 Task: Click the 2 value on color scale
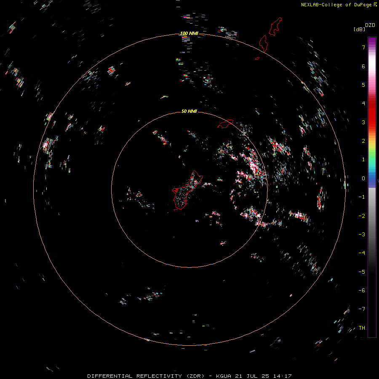[x=363, y=141]
